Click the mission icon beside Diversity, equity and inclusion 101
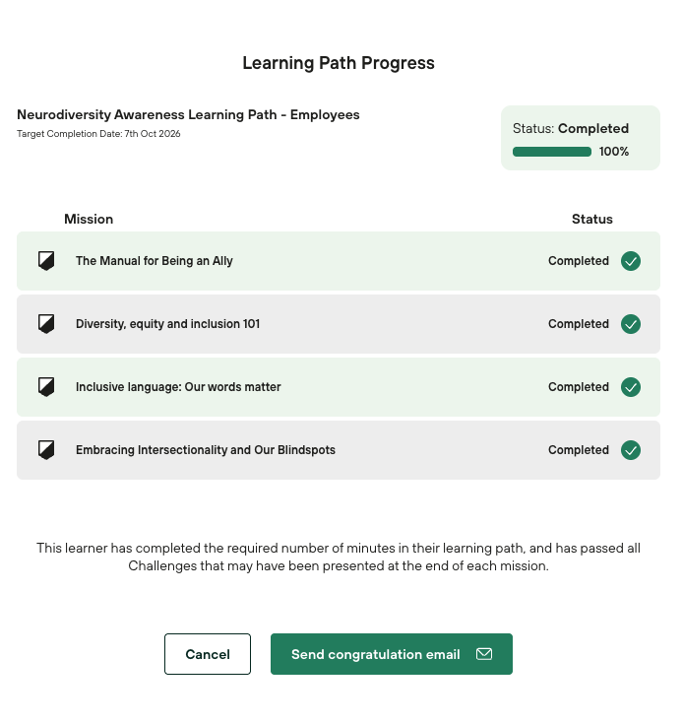Screen dimensions: 683x723 (46, 324)
